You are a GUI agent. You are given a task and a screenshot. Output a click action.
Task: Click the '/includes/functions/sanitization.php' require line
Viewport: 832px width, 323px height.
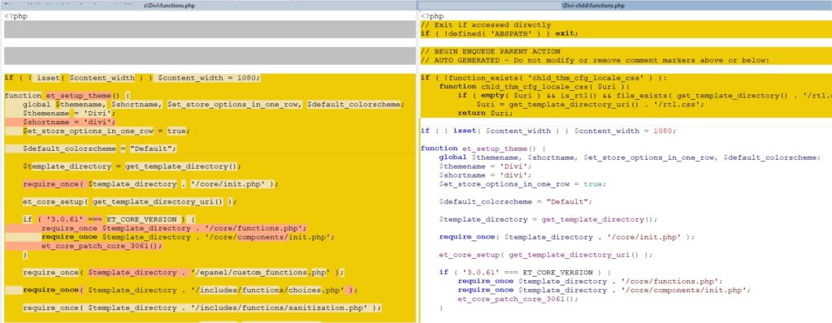pyautogui.click(x=201, y=308)
